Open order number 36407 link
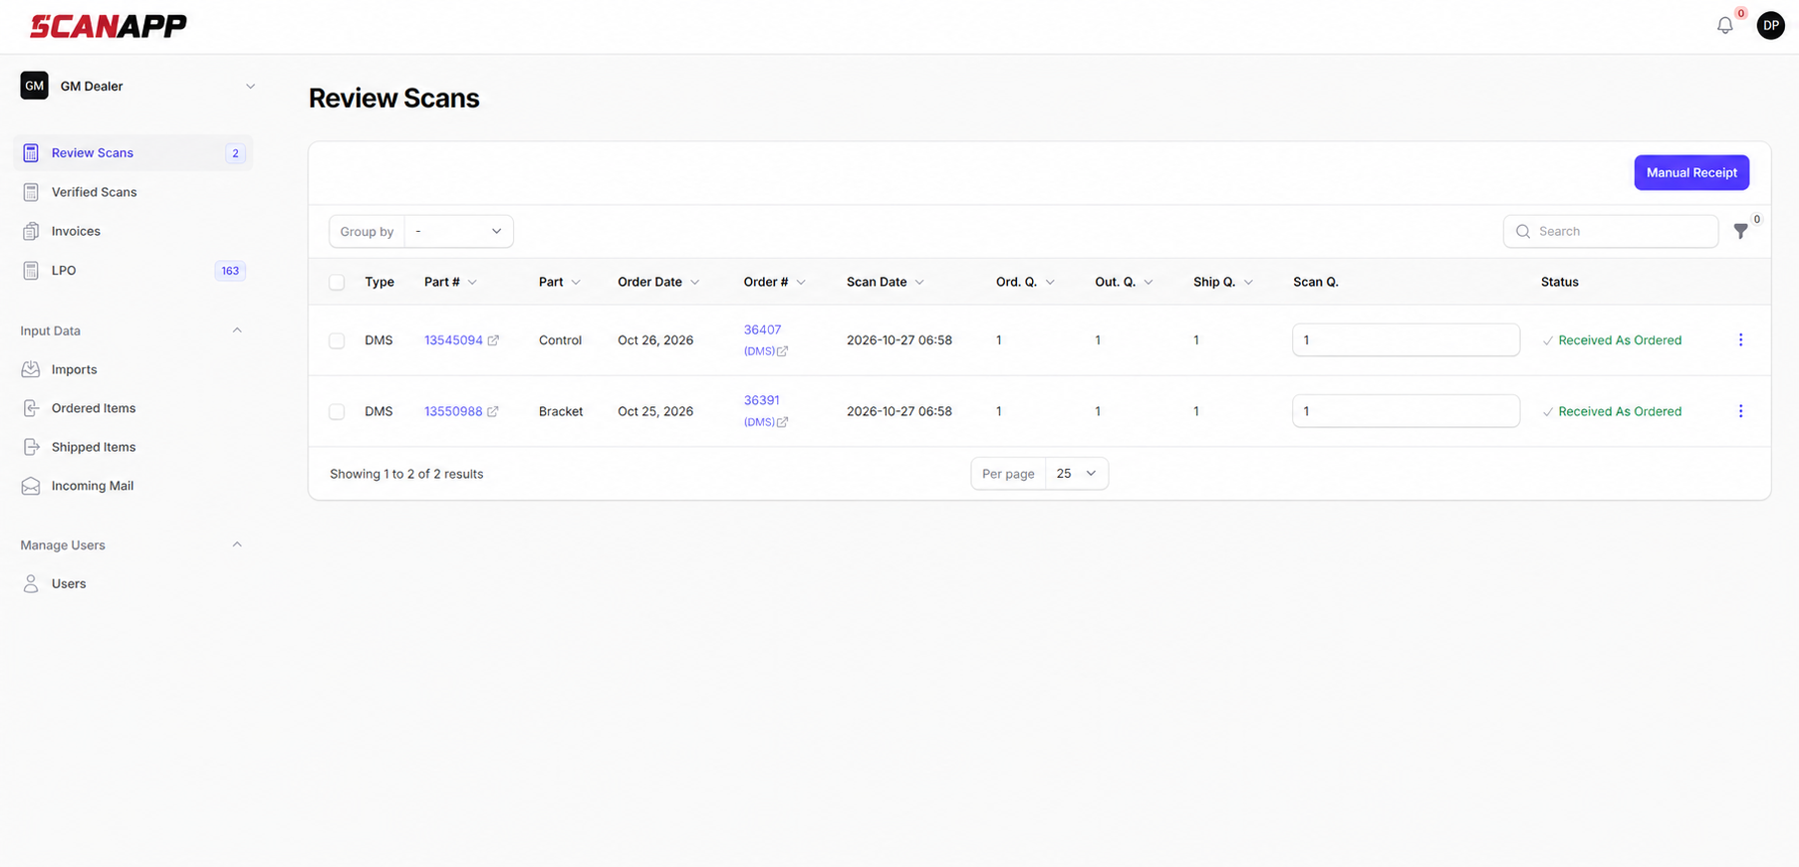This screenshot has height=867, width=1799. coord(762,329)
